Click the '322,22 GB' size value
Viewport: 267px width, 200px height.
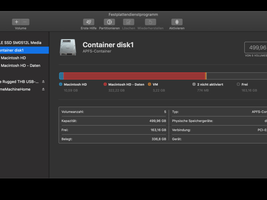point(117,90)
